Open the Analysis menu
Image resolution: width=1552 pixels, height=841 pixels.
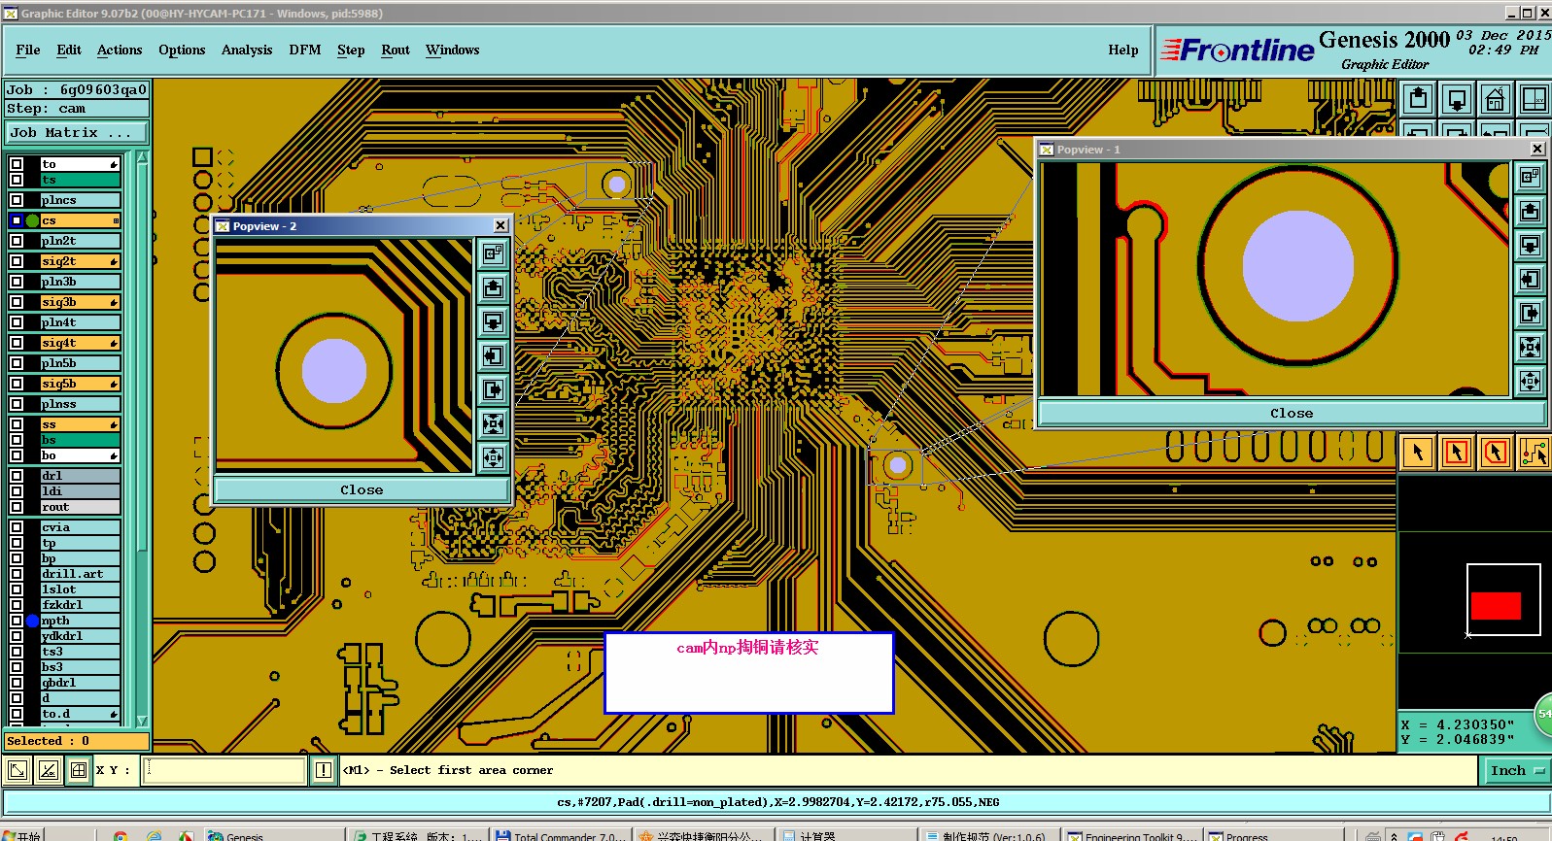(247, 50)
